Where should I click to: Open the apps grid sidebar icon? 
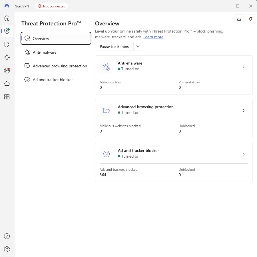click(7, 97)
